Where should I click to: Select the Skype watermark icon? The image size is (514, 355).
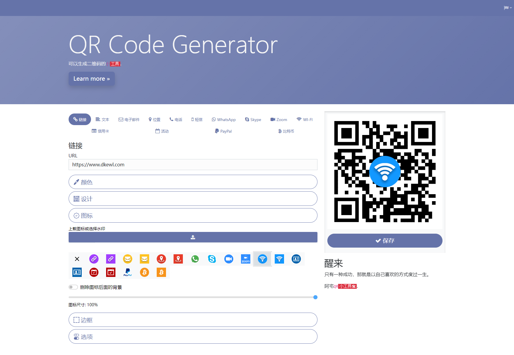pyautogui.click(x=212, y=259)
